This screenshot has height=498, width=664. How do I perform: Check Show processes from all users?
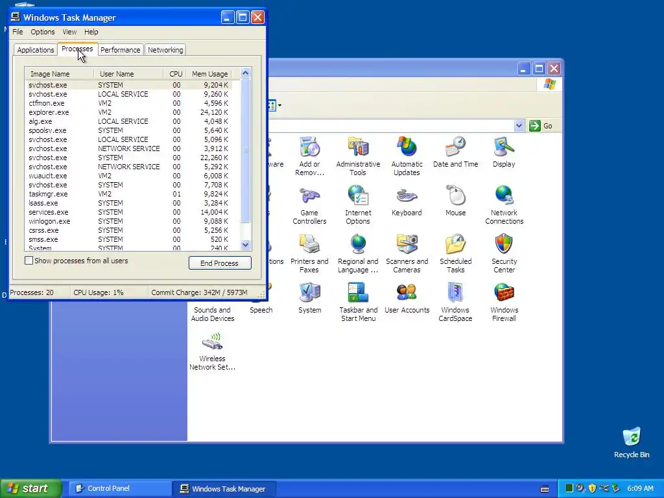(29, 261)
